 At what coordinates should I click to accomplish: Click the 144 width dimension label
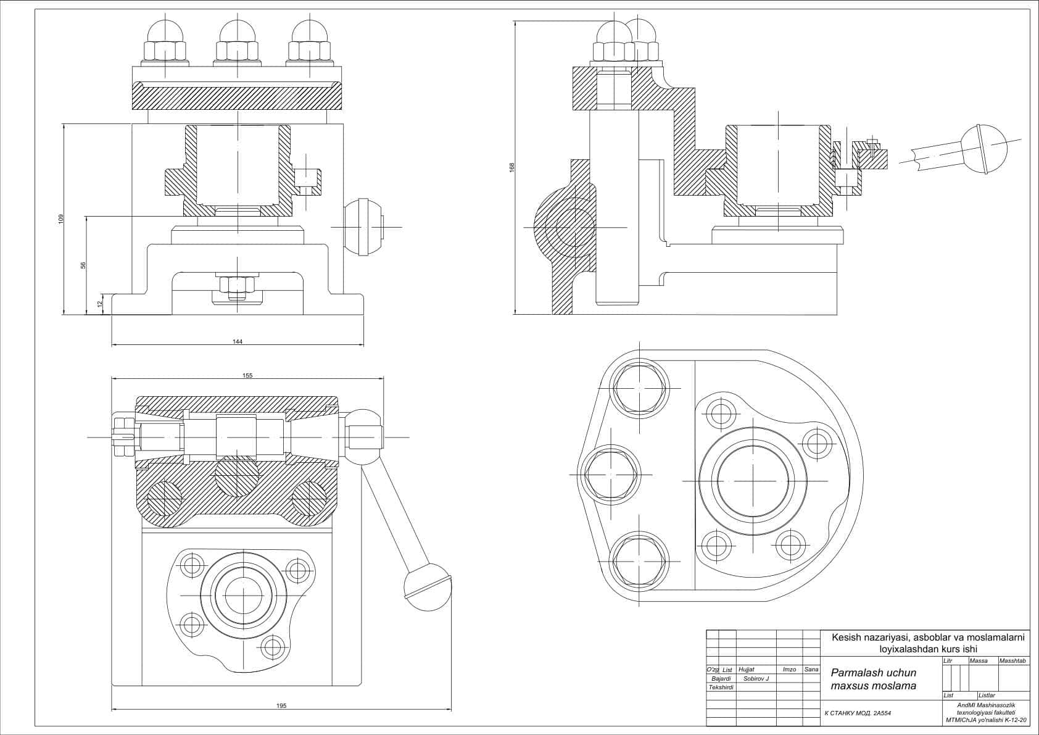pos(238,342)
